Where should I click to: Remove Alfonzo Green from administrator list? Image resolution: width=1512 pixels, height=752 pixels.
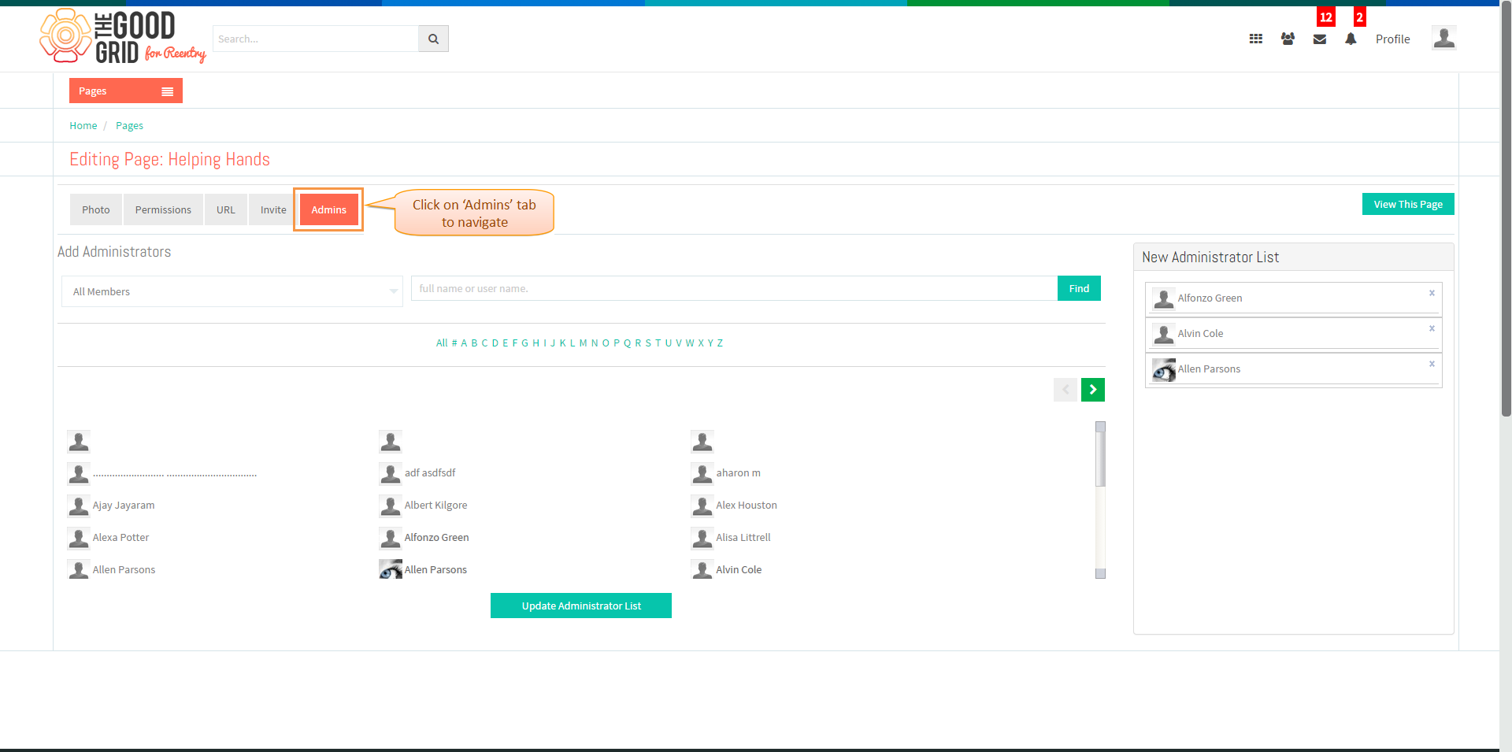click(1432, 293)
